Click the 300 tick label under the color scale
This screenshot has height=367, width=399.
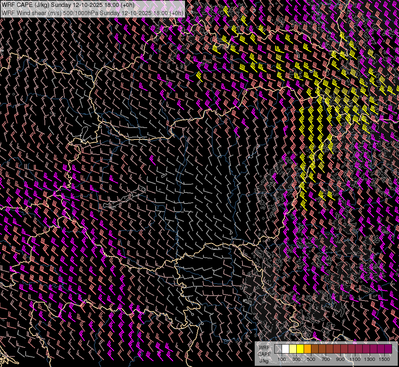pyautogui.click(x=296, y=359)
